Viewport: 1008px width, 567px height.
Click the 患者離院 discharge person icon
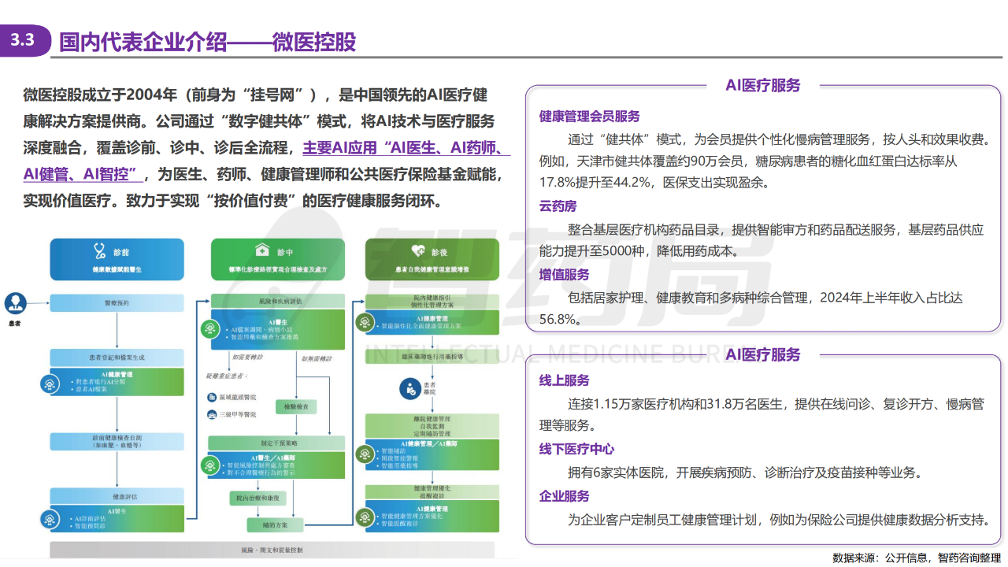click(x=410, y=389)
